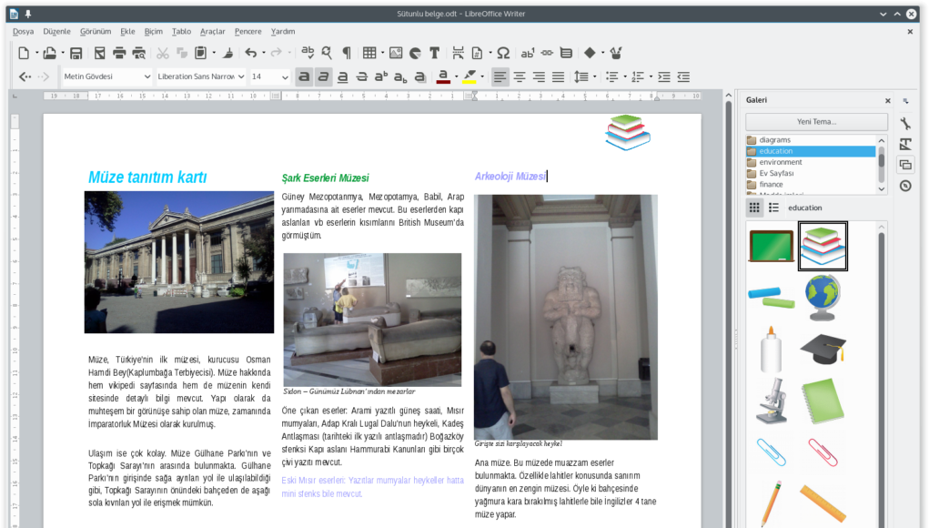Click the Insert image icon

(x=396, y=53)
